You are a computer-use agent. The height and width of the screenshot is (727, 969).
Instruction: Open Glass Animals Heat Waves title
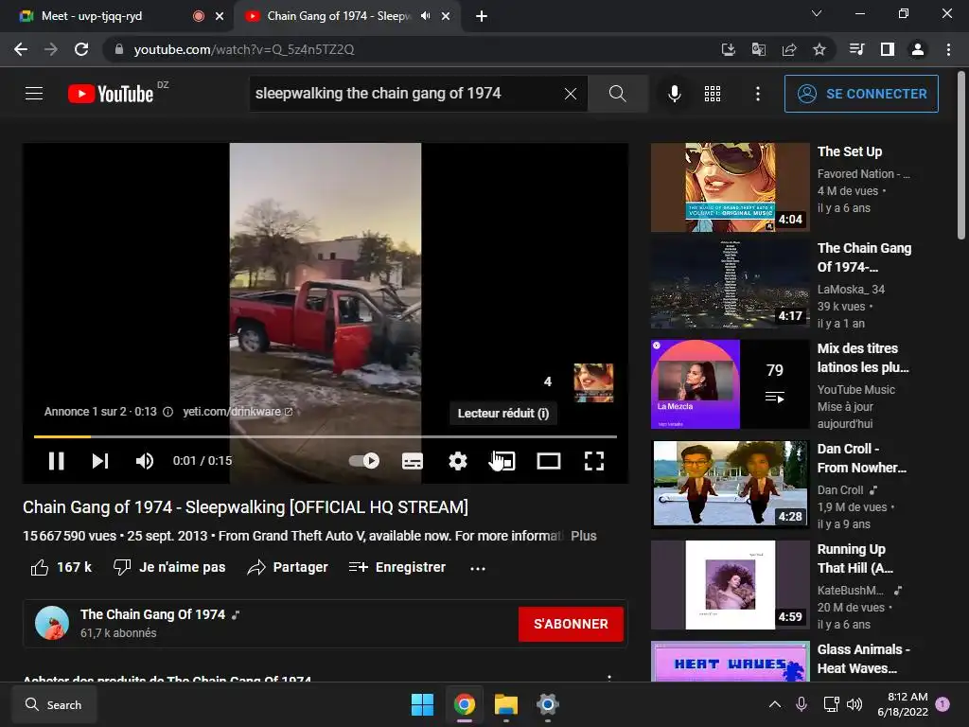[863, 659]
